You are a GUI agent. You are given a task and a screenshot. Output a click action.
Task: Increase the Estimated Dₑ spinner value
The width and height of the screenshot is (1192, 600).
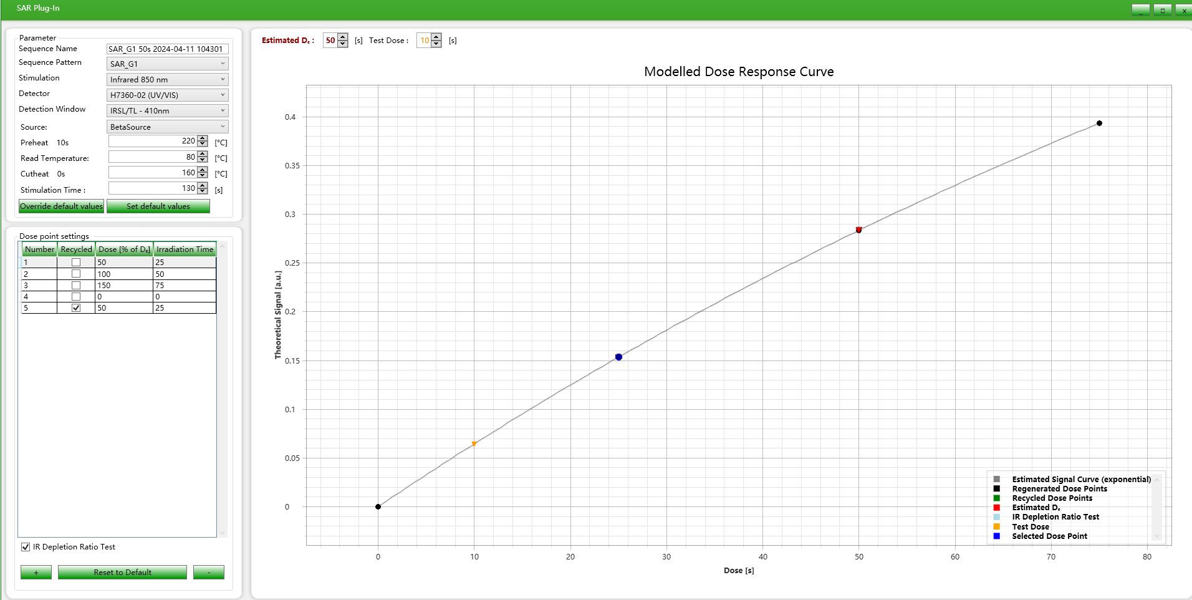click(x=343, y=37)
